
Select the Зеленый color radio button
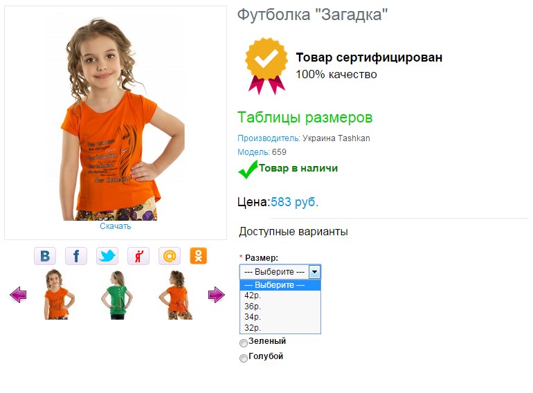click(x=244, y=343)
